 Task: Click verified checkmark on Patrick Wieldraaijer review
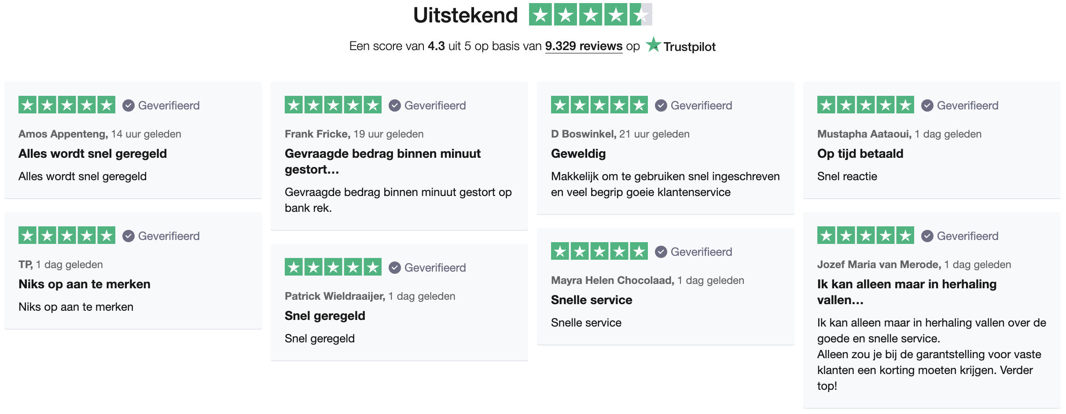point(395,268)
